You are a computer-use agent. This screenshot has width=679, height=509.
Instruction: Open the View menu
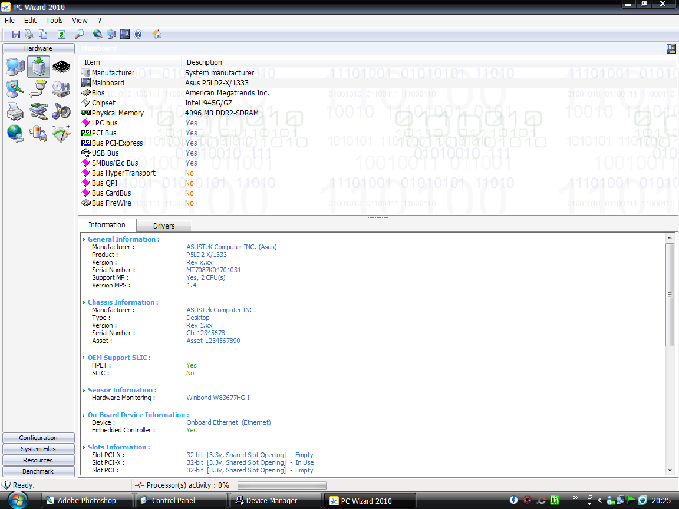click(80, 21)
